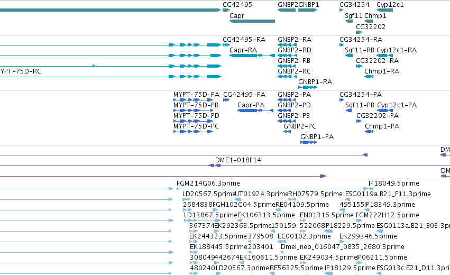Click the FGM214G06.3prime EST label
450x276 pixels.
pyautogui.click(x=208, y=183)
